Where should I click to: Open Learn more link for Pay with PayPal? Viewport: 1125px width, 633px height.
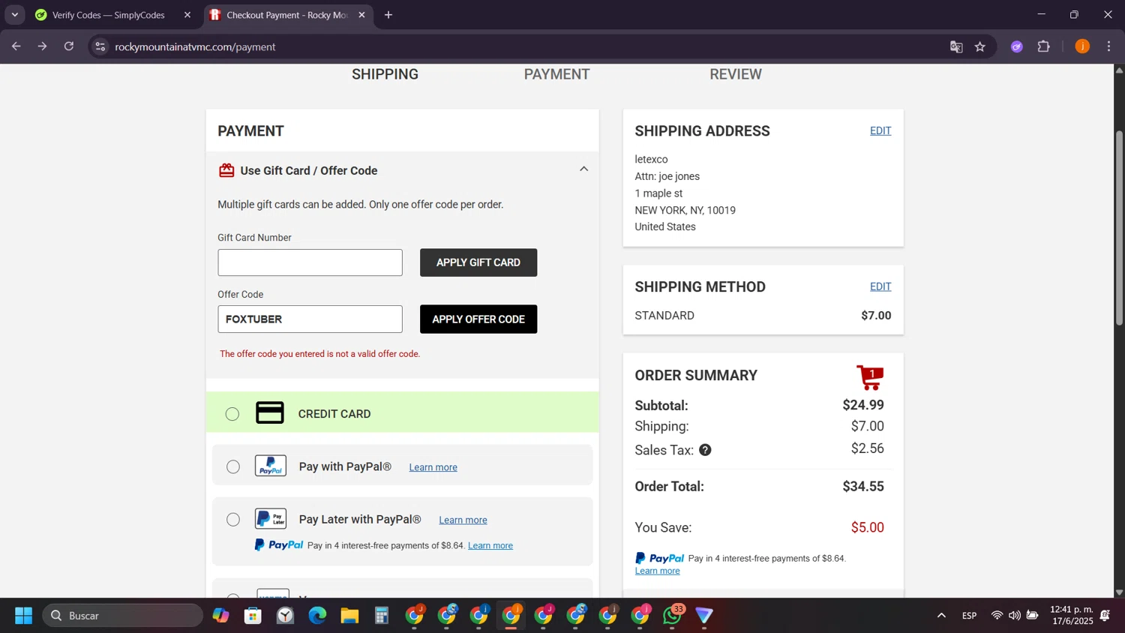(x=433, y=467)
